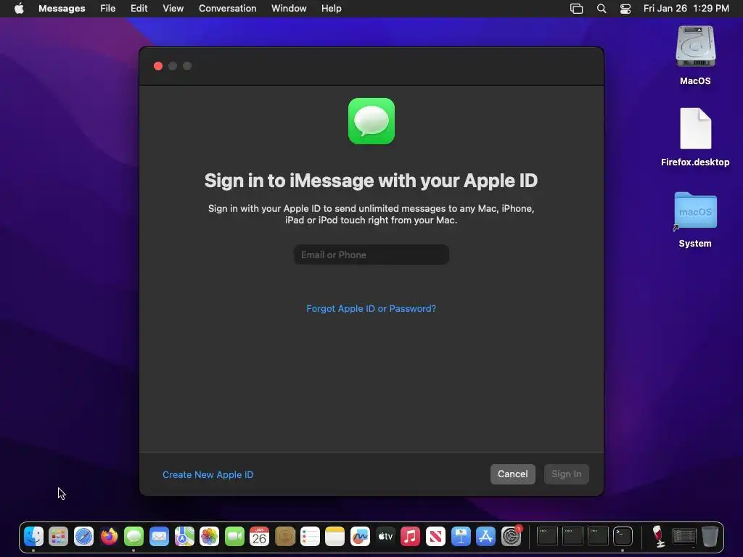
Task: Click the date and time in the menu bar
Action: point(686,9)
